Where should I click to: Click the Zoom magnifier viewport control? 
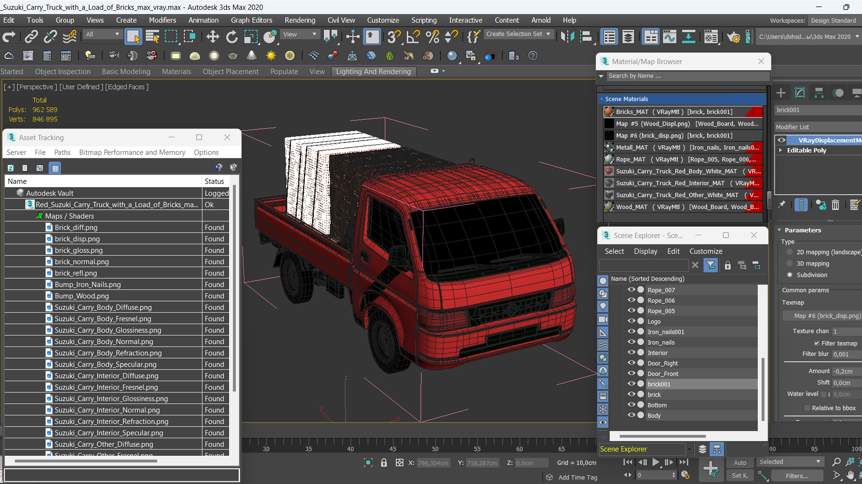(836, 462)
